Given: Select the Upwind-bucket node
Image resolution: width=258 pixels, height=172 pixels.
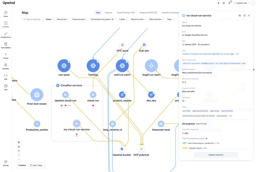Looking at the screenshot, I should [x=122, y=149].
